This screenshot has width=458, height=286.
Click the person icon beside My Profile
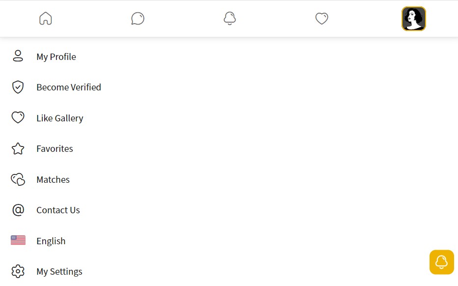[18, 57]
